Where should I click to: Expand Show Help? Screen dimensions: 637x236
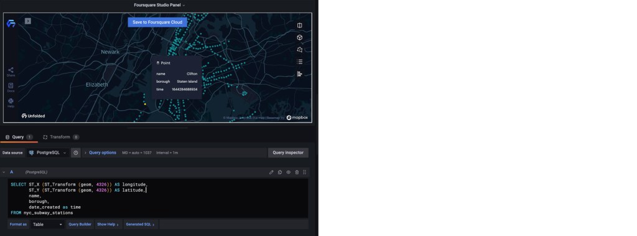point(108,224)
